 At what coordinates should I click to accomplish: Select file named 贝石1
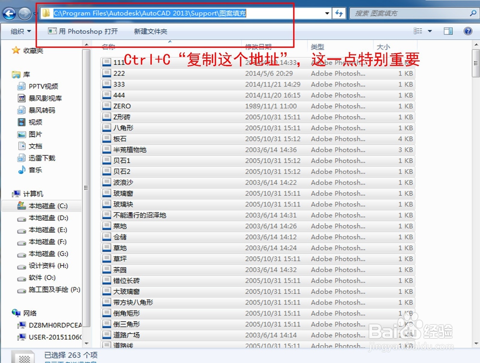pyautogui.click(x=258, y=161)
